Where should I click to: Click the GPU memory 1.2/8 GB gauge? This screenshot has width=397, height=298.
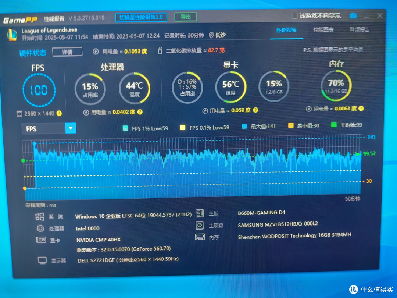pos(274,86)
